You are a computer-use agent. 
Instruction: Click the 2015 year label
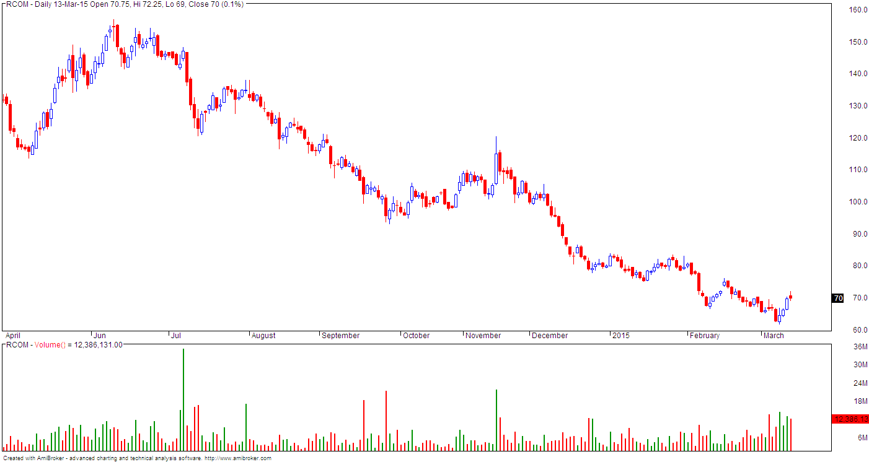620,335
